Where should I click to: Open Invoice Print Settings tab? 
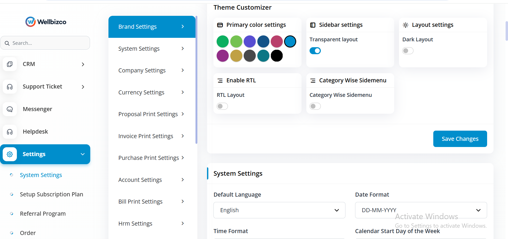coord(152,136)
